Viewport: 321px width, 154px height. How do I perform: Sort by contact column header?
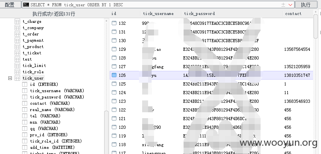coord(293,14)
